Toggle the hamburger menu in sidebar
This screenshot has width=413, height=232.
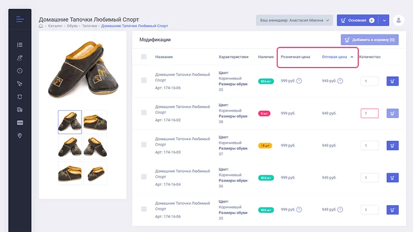tap(20, 20)
